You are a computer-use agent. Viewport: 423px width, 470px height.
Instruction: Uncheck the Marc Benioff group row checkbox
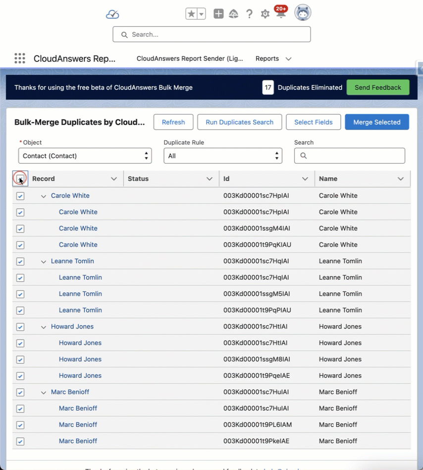tap(20, 392)
